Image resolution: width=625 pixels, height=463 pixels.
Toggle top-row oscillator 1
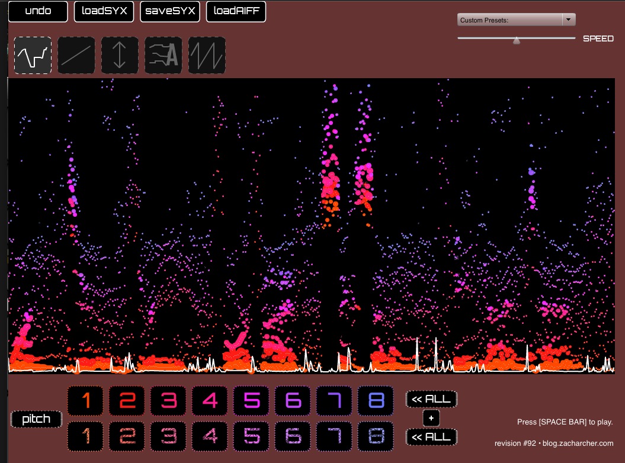tap(85, 400)
